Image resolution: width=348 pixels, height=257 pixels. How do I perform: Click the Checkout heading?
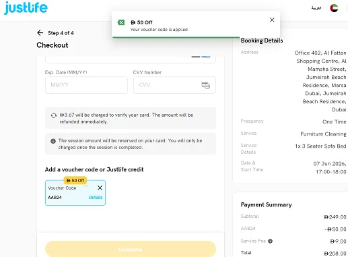53,45
